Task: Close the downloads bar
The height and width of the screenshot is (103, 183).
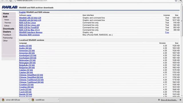Action: tap(180, 100)
